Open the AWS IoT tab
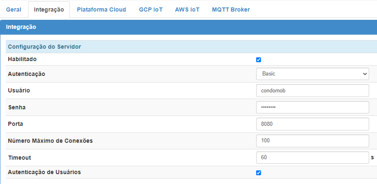The width and height of the screenshot is (377, 184). tap(187, 9)
